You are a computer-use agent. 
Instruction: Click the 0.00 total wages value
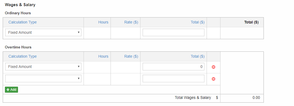click(x=256, y=98)
